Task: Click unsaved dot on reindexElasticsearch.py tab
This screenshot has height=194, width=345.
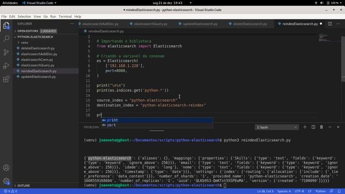Action: (321, 24)
